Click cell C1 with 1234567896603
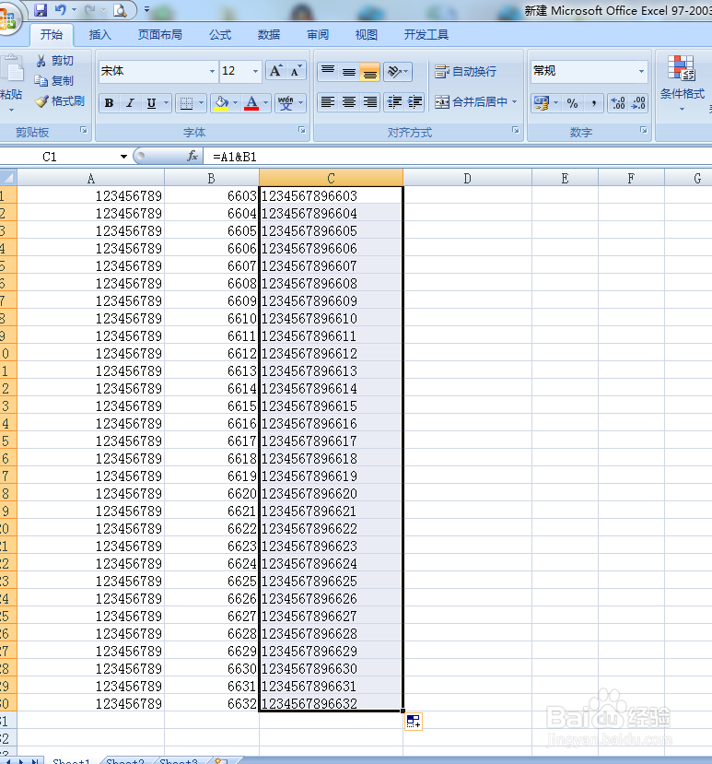 coord(332,196)
